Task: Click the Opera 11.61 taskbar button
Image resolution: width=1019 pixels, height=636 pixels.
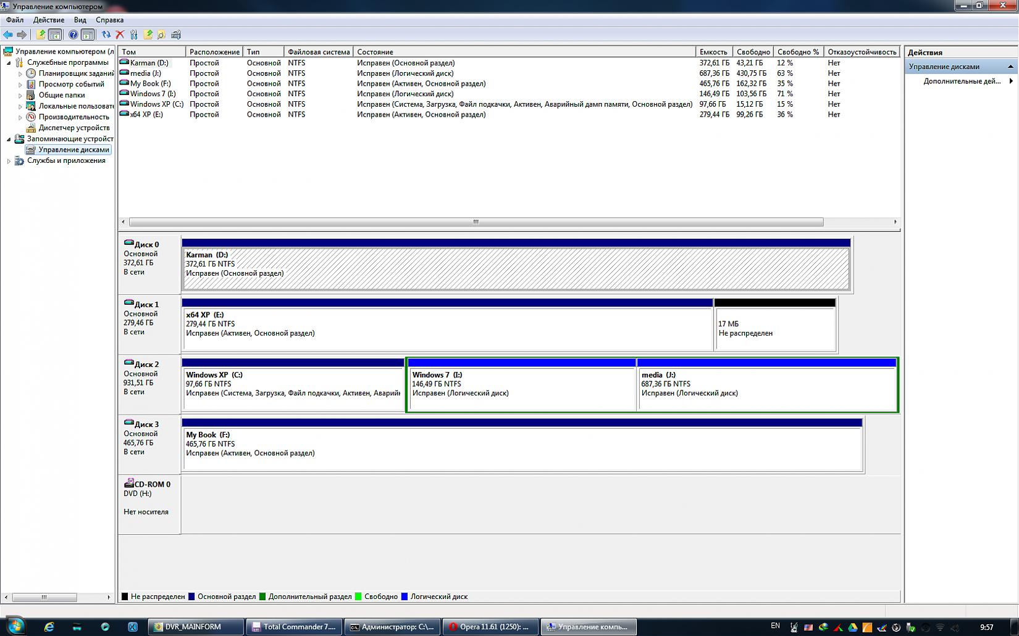Action: 491,627
